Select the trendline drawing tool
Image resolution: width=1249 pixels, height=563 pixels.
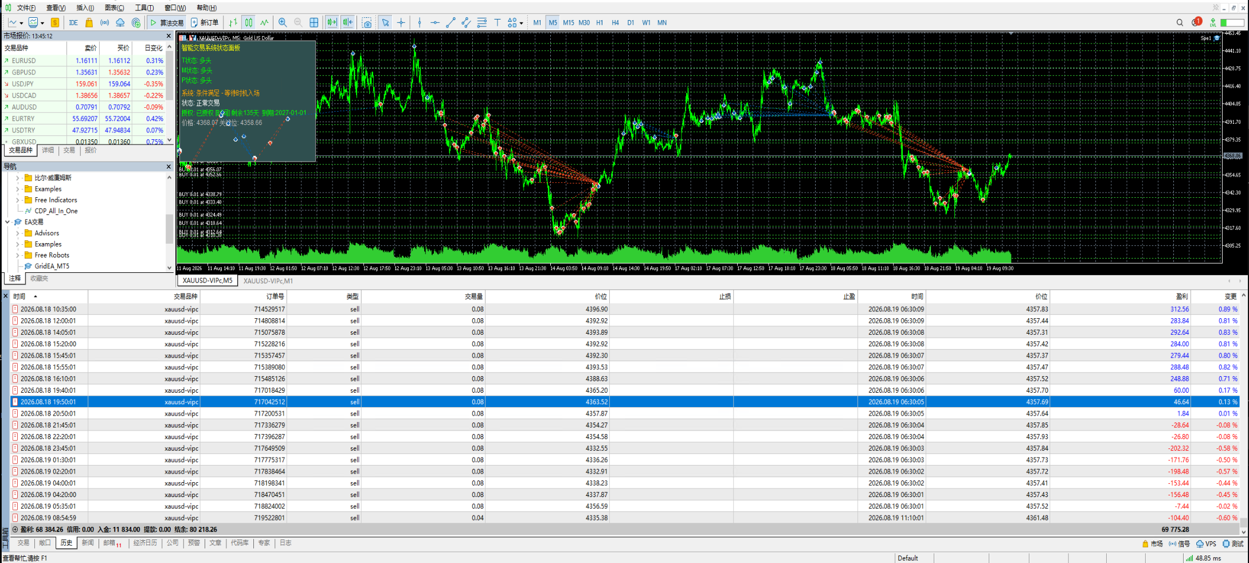(x=451, y=23)
